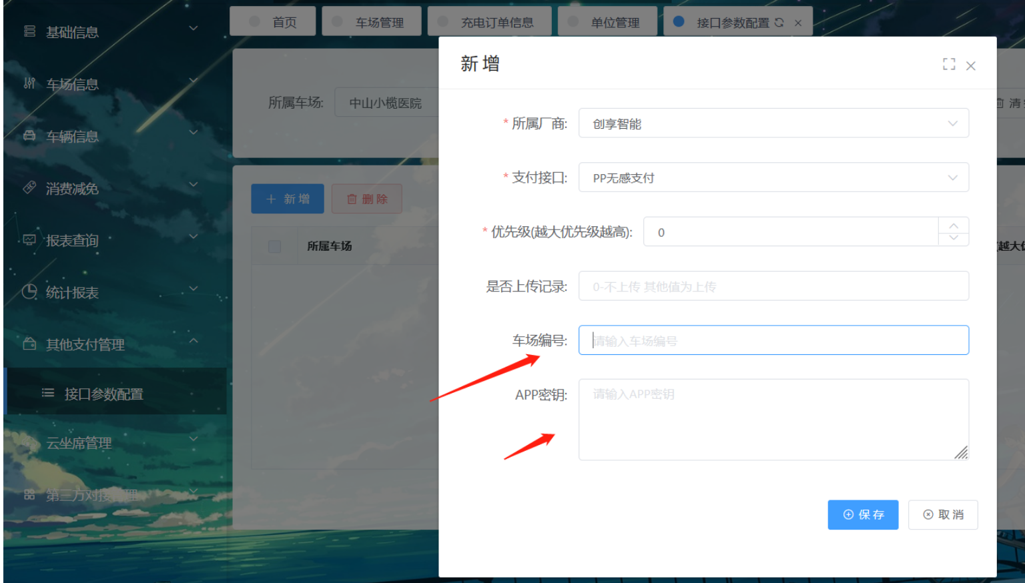Screen dimensions: 1025x583
Task: Click the 保存 button
Action: (x=863, y=514)
